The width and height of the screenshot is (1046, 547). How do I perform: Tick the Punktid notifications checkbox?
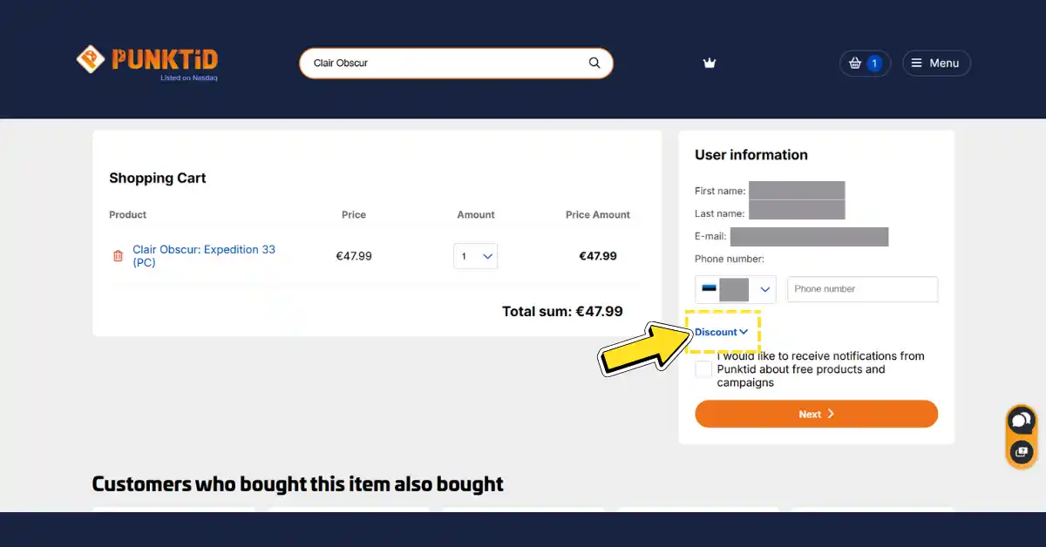703,369
